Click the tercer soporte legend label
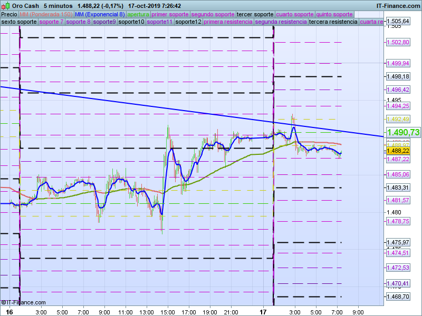The width and height of the screenshot is (422, 316). [255, 14]
